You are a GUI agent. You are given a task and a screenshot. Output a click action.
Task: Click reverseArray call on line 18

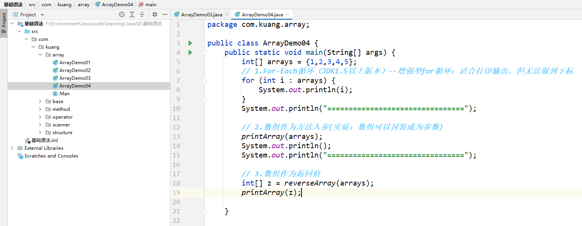[310, 183]
